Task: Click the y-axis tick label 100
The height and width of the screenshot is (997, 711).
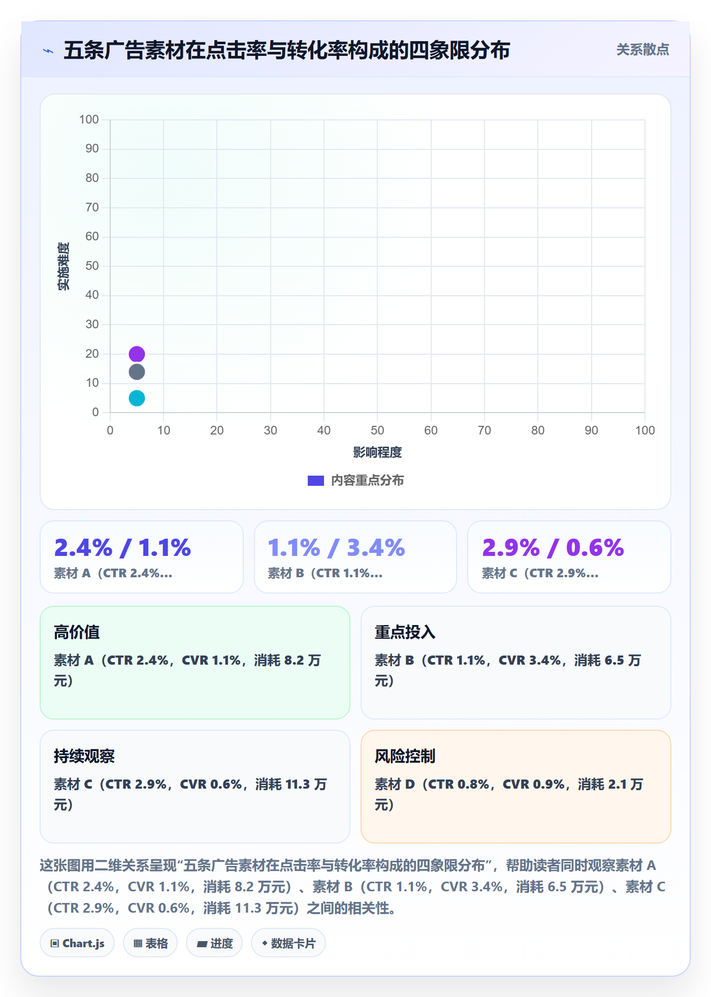Action: (89, 119)
